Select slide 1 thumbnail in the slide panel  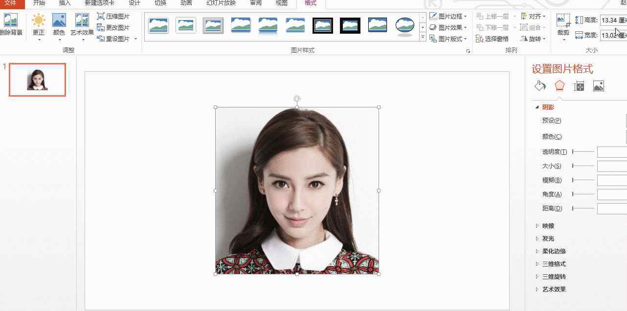click(x=37, y=80)
